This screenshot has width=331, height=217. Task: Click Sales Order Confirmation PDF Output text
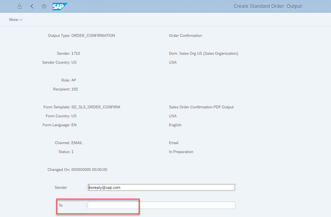click(x=201, y=107)
